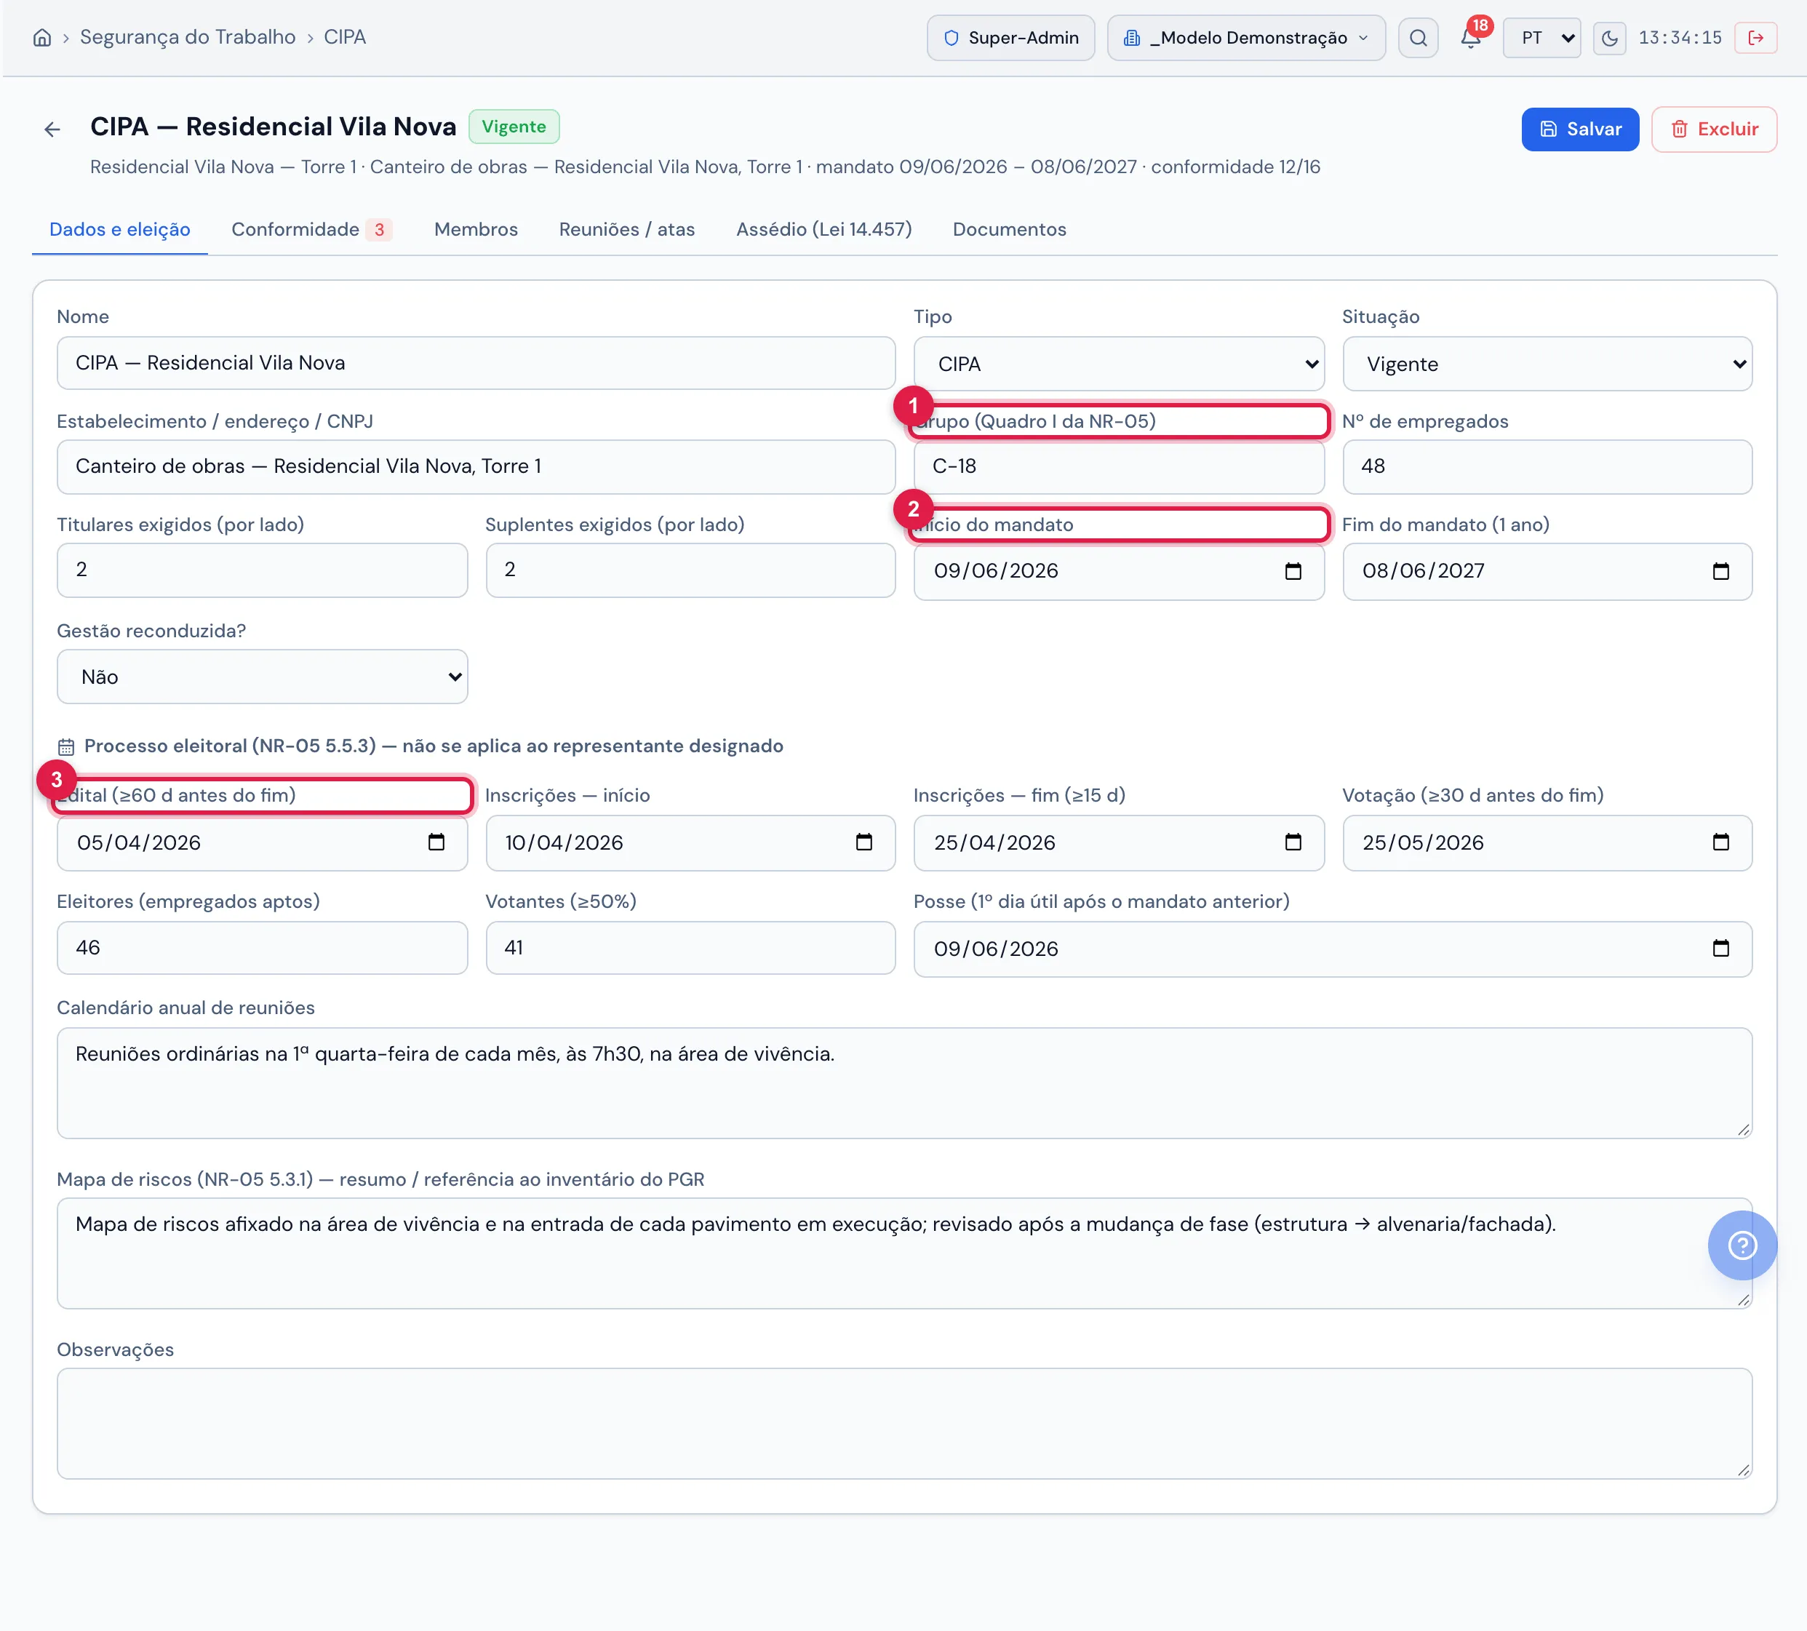Click the Titulares exigidos field
1807x1631 pixels.
tap(262, 570)
